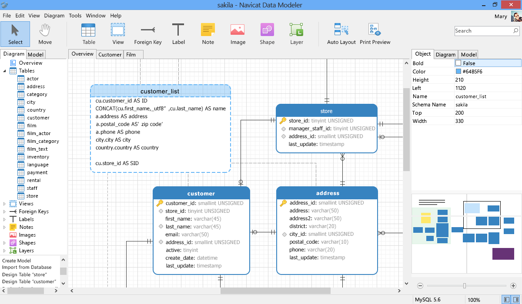The width and height of the screenshot is (522, 304).
Task: Select primary key icon of store_id in store table
Action: [283, 121]
